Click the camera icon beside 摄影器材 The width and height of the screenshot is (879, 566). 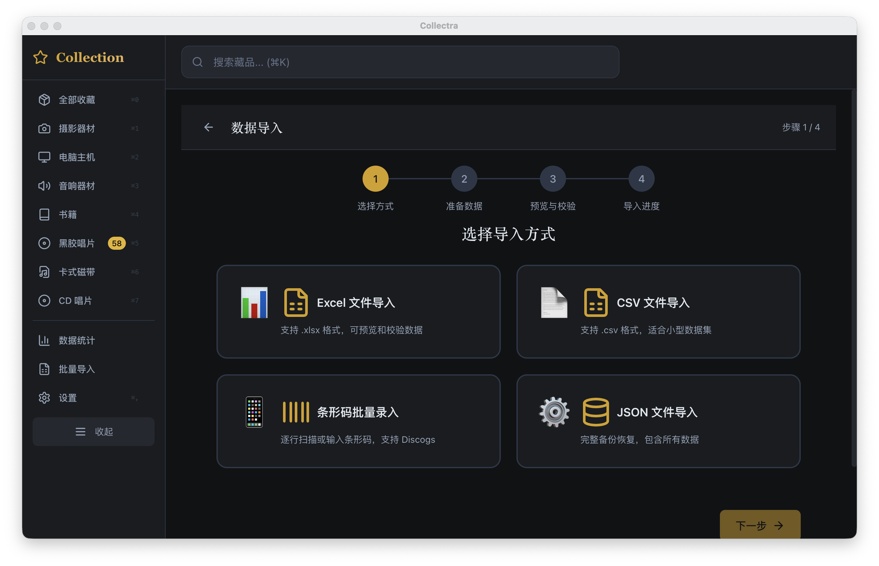click(x=44, y=128)
